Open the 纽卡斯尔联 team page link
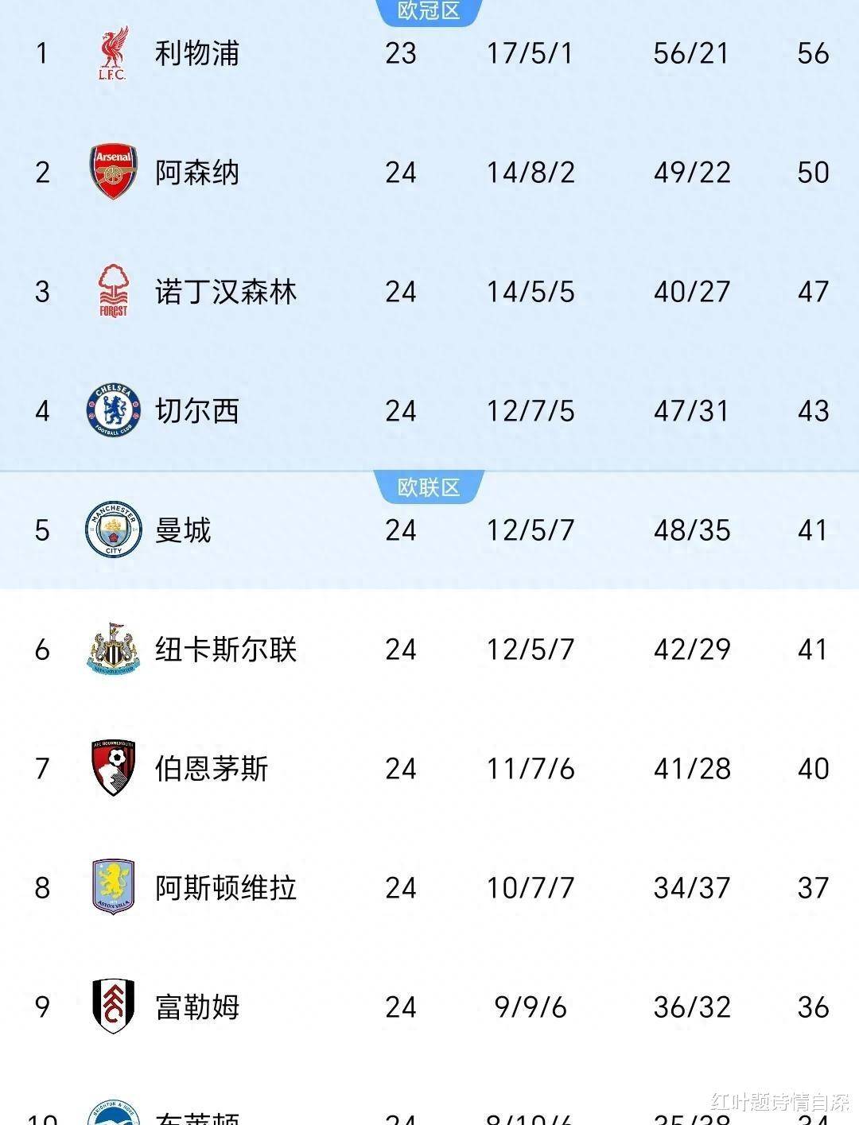 click(x=225, y=650)
